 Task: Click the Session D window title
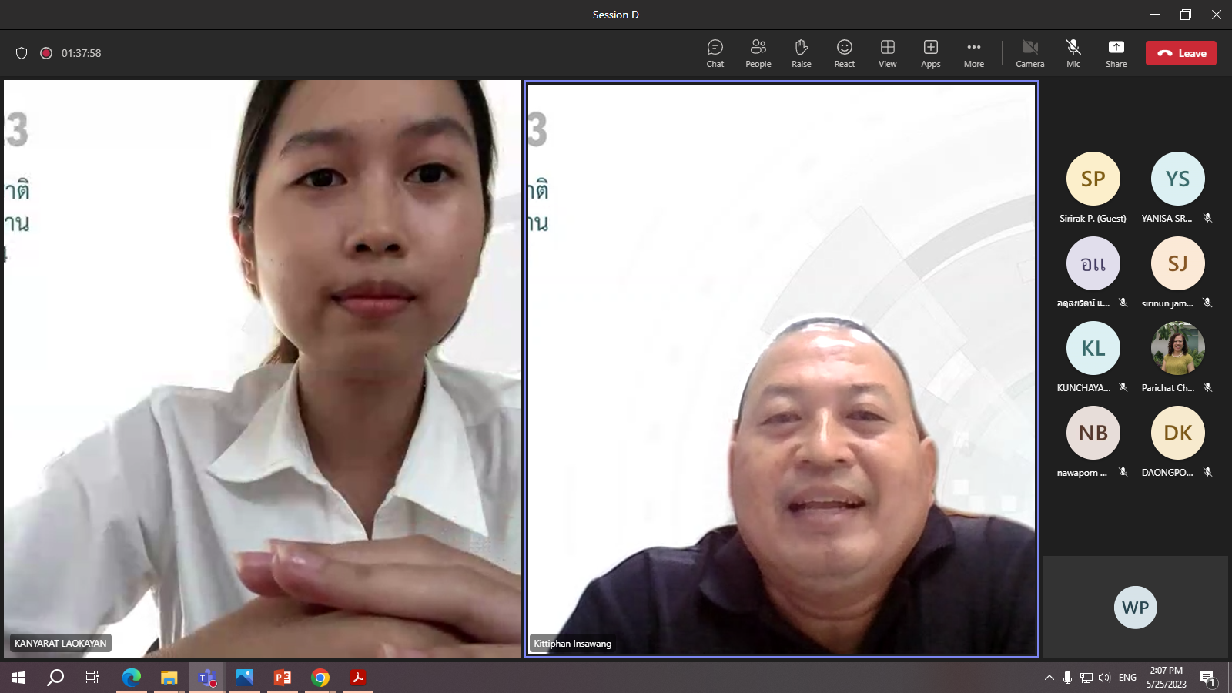[x=616, y=15]
